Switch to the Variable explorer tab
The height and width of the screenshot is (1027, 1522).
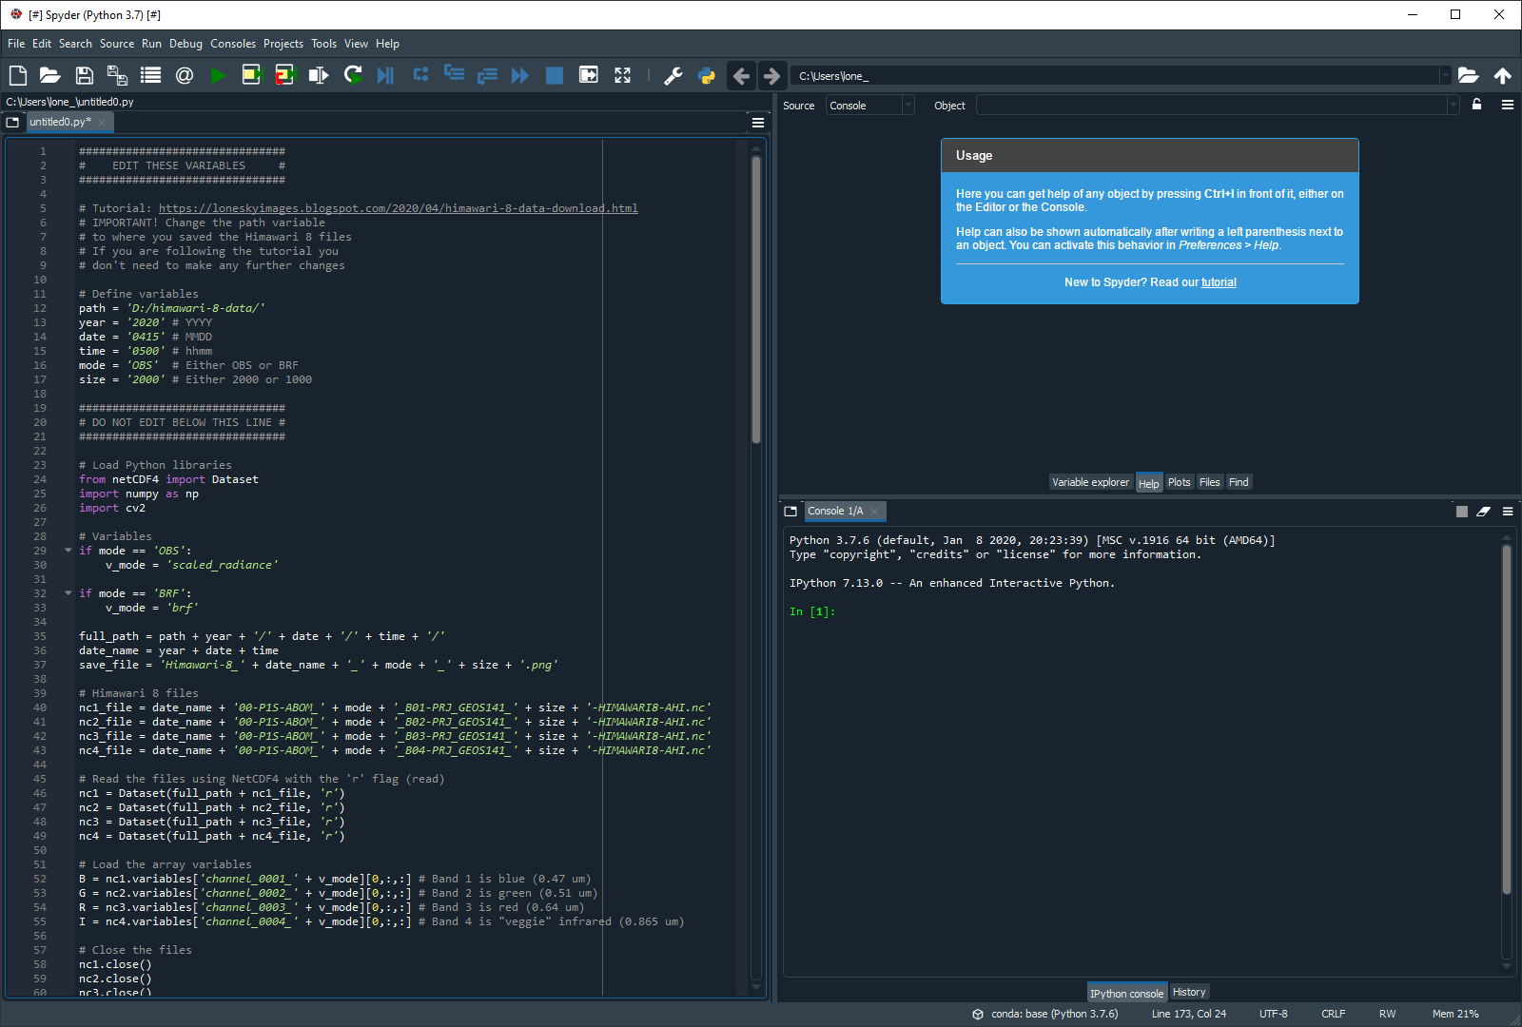click(x=1090, y=482)
